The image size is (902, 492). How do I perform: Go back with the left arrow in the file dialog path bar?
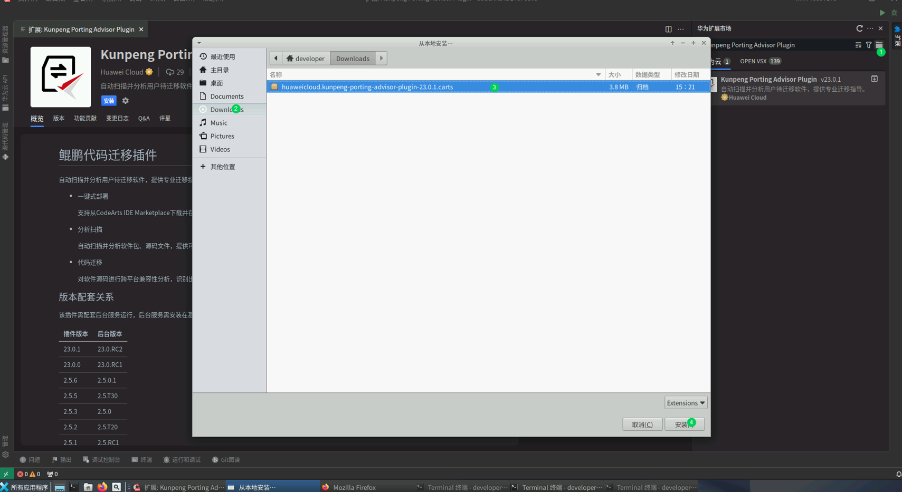click(276, 58)
